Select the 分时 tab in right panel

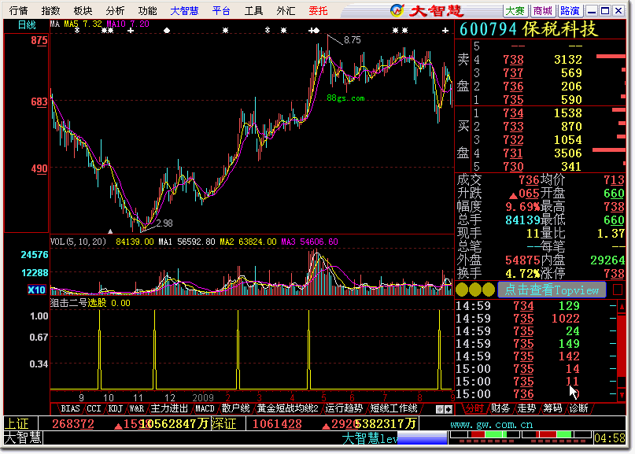pos(474,408)
